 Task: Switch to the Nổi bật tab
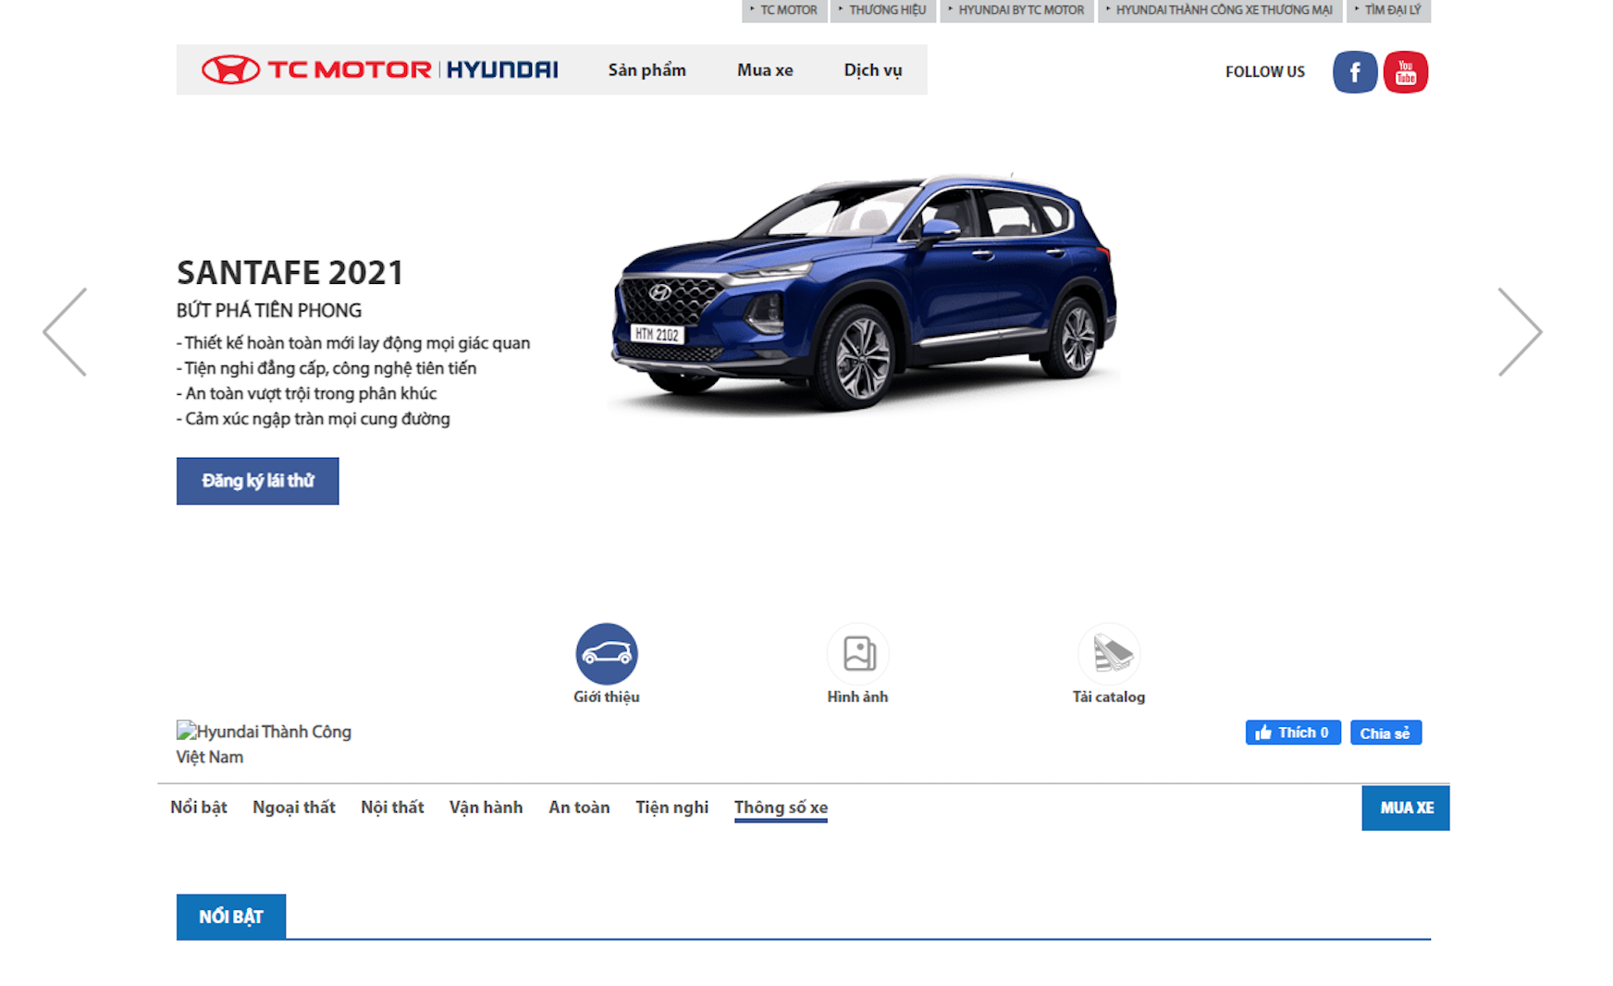point(199,807)
